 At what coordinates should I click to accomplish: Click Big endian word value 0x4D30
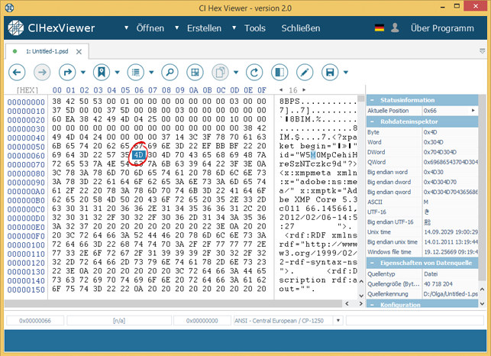(x=434, y=172)
